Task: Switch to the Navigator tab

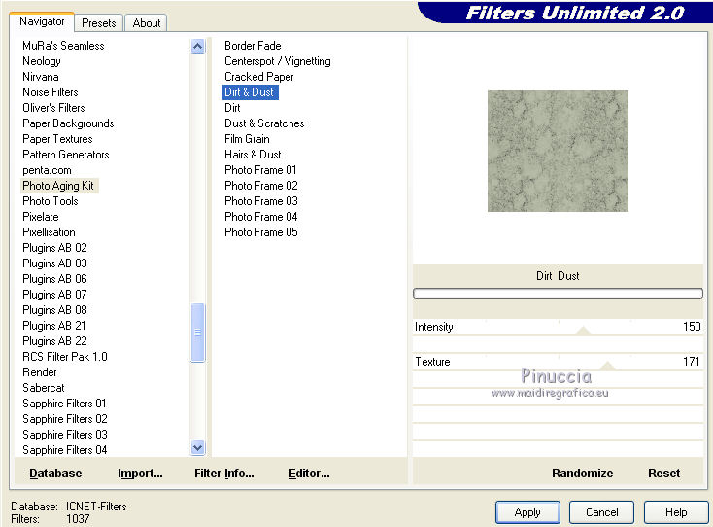Action: [42, 21]
